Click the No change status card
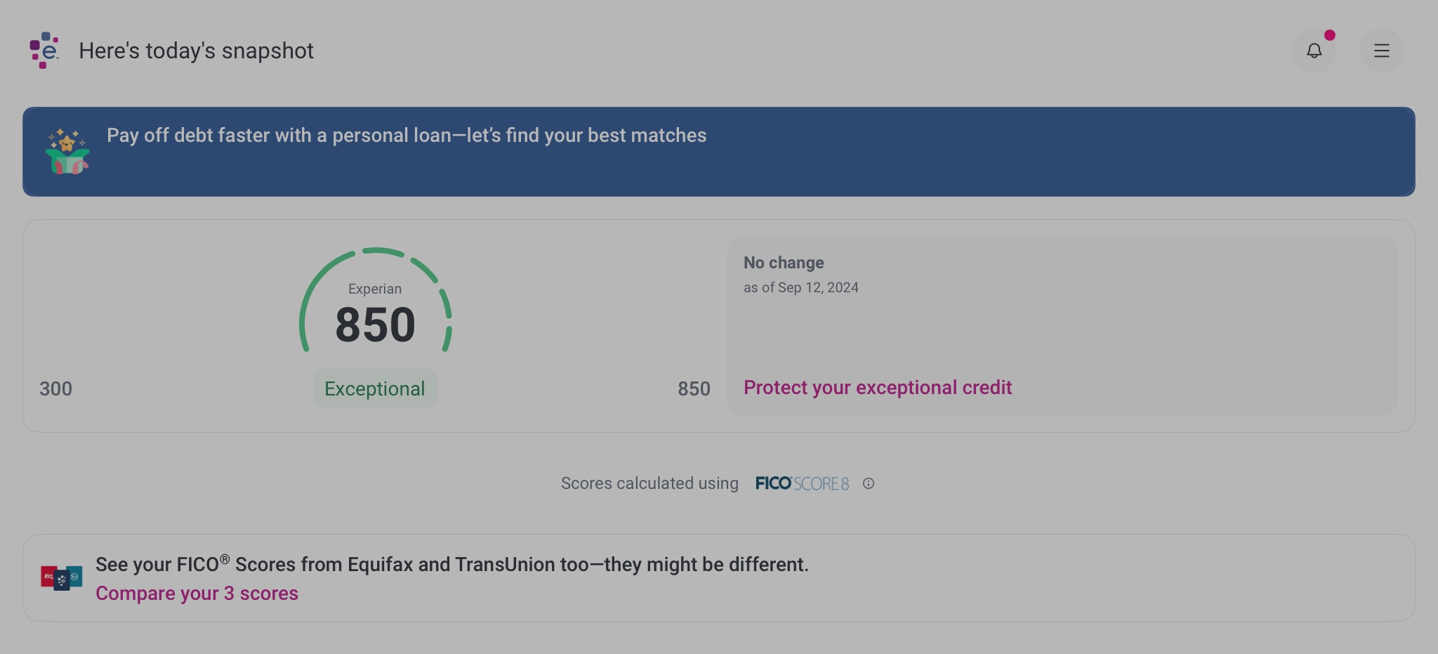This screenshot has width=1438, height=654. pyautogui.click(x=1062, y=326)
